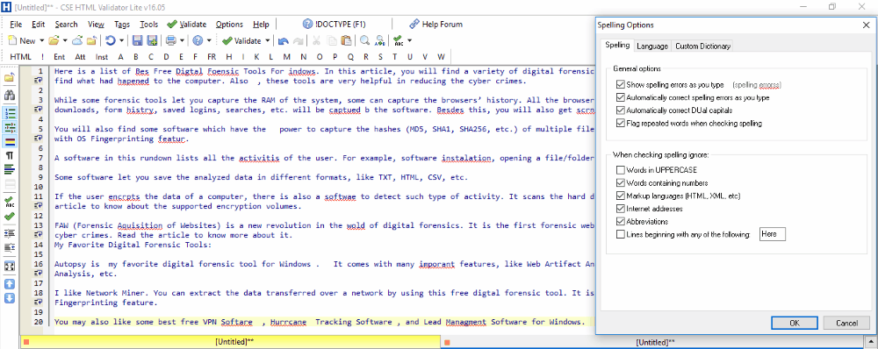Click the full screen expand sidebar icon
This screenshot has height=349, width=878.
pyautogui.click(x=10, y=267)
